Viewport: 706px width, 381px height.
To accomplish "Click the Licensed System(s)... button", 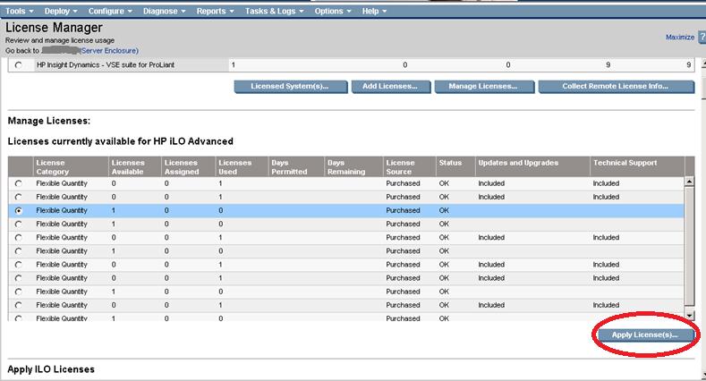I will tap(291, 87).
